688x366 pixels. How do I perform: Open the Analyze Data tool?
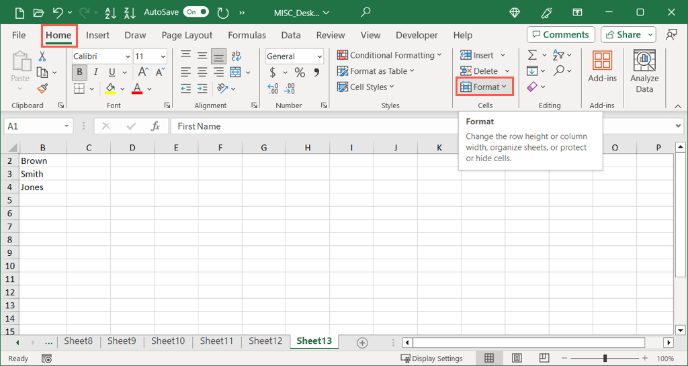click(x=644, y=71)
